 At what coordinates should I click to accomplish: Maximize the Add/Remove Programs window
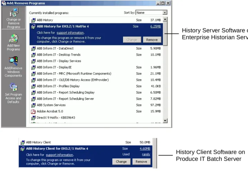163,3
